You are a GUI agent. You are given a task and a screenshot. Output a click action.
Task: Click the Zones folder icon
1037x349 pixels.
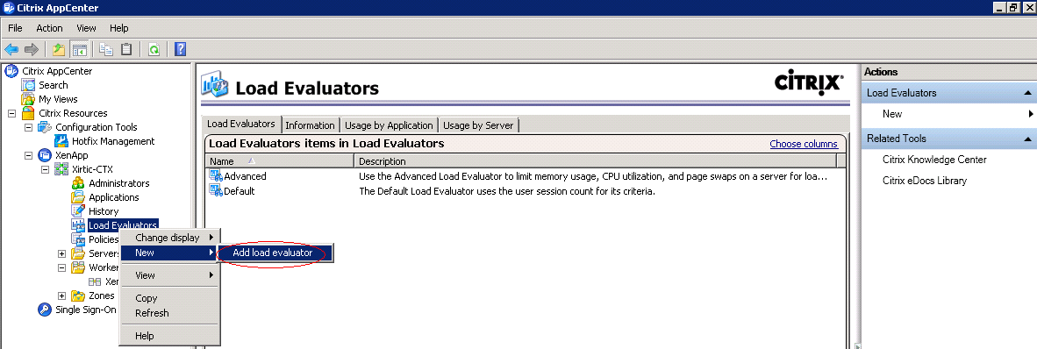pyautogui.click(x=78, y=296)
